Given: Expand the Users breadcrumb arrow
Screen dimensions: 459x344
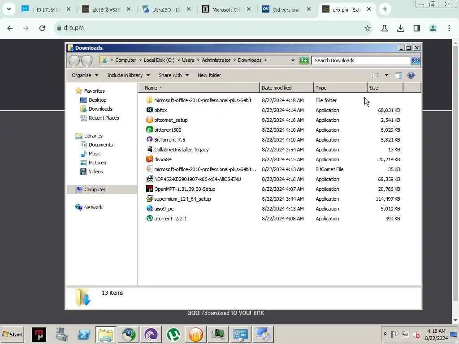Looking at the screenshot, I should click(x=198, y=60).
